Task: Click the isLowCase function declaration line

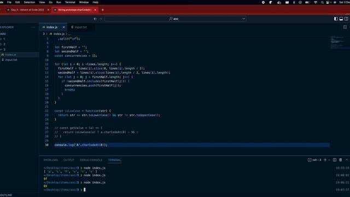Action: click(83, 111)
